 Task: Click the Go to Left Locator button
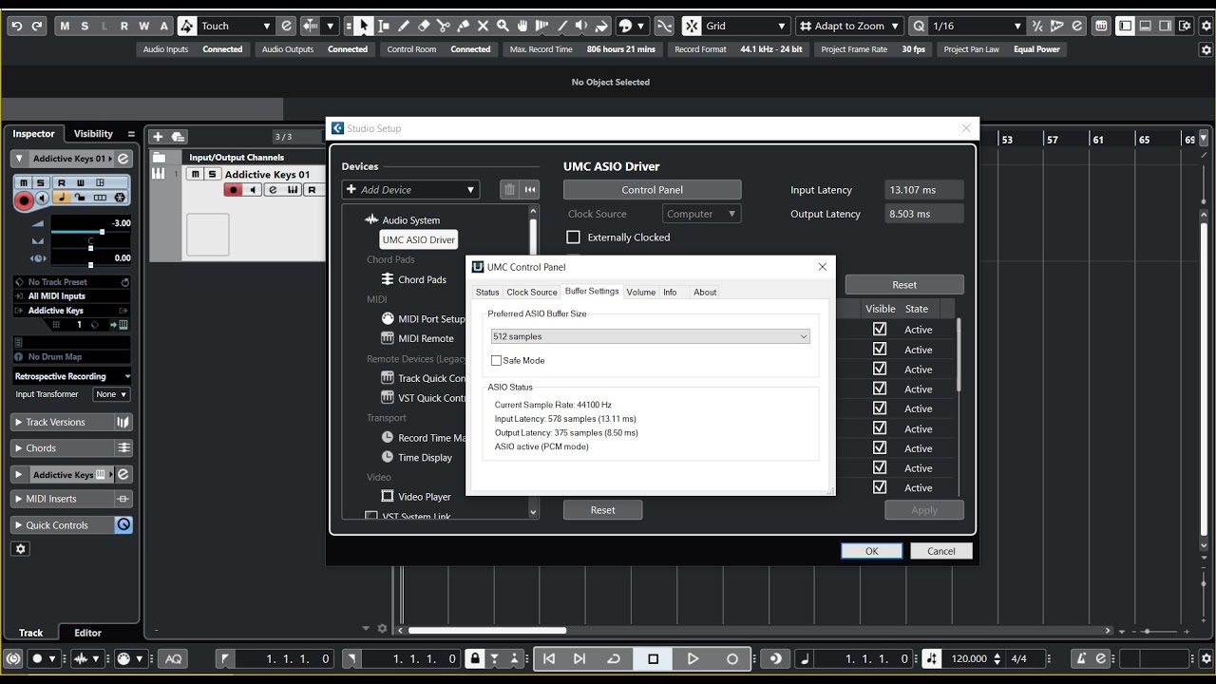tap(549, 658)
